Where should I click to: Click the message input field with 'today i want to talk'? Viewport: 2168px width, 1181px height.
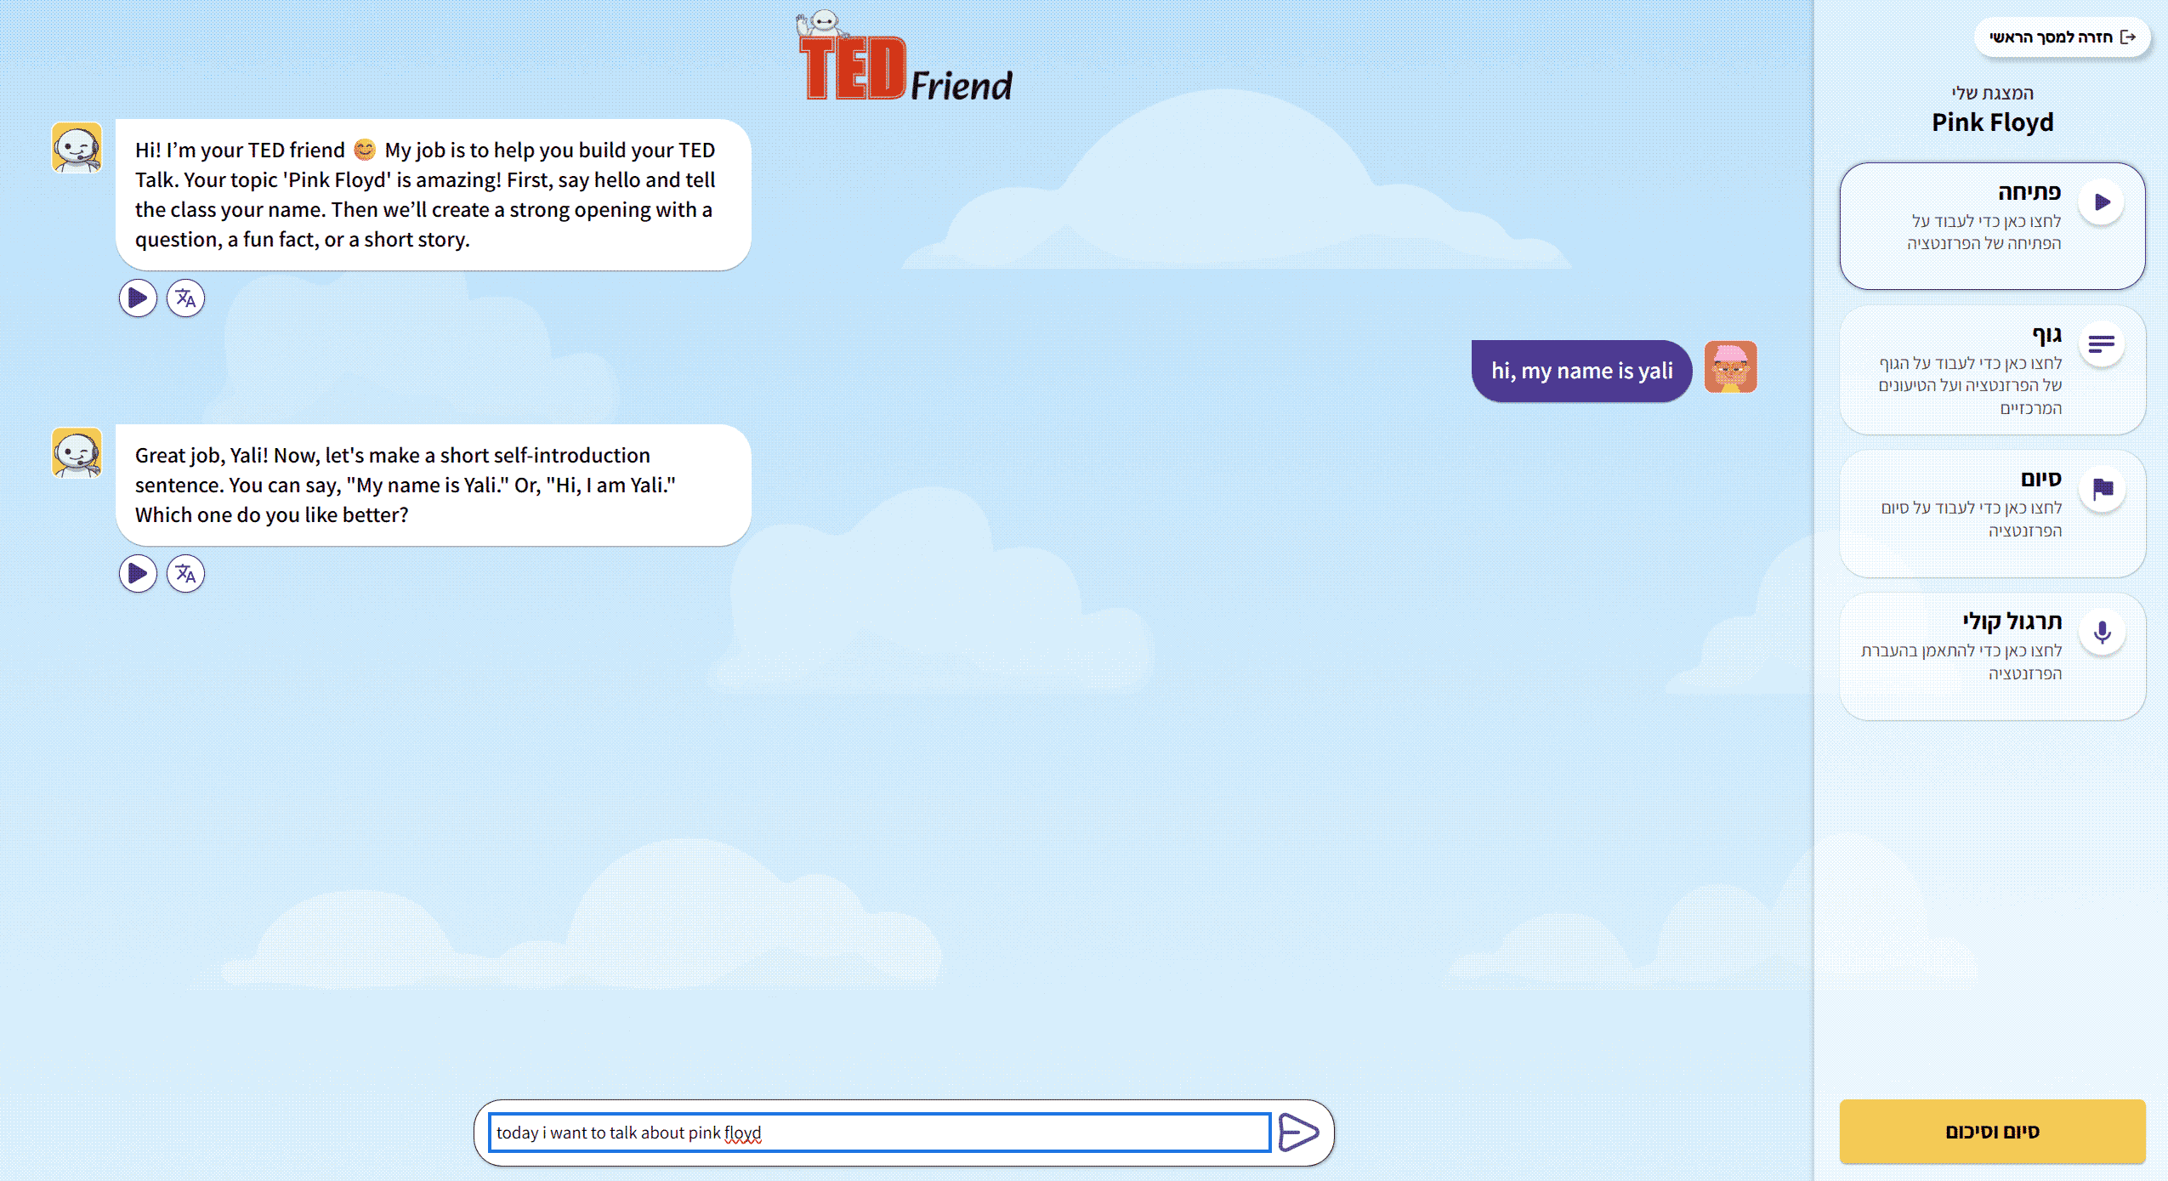click(x=880, y=1133)
